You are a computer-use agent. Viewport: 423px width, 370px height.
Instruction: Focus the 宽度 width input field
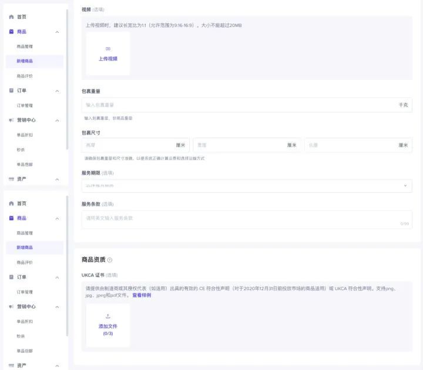[247, 145]
